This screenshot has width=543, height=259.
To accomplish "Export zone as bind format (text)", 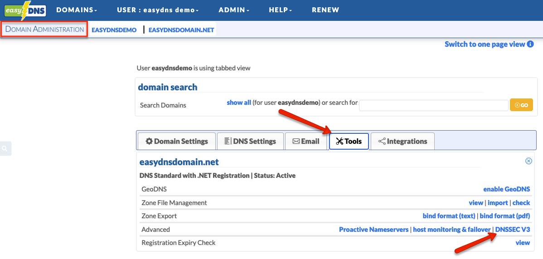I will point(449,215).
